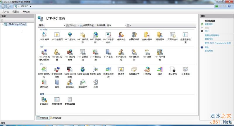Click the 筛选 filter input field

54,25
